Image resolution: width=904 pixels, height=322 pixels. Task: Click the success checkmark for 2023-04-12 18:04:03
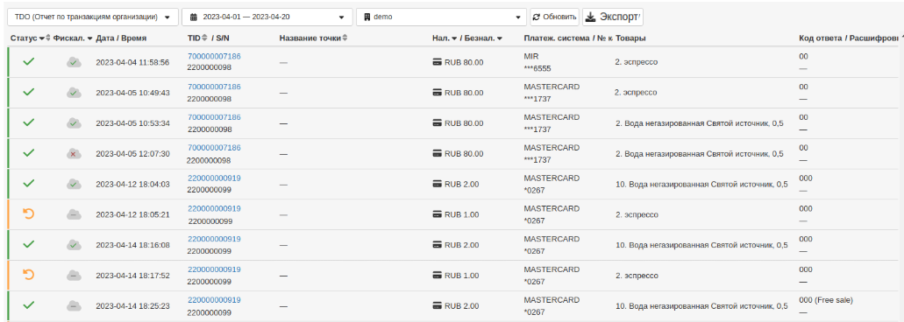pos(28,183)
